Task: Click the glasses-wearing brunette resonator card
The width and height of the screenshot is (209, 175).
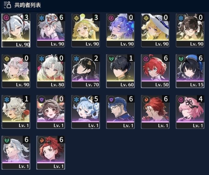Action: point(190,30)
